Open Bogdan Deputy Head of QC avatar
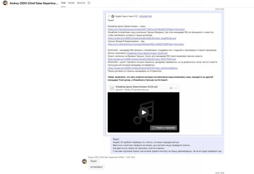The height and width of the screenshot is (174, 254). 113,16
